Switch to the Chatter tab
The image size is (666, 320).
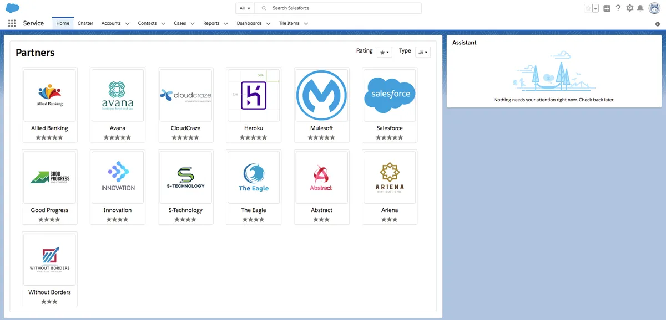pyautogui.click(x=85, y=23)
